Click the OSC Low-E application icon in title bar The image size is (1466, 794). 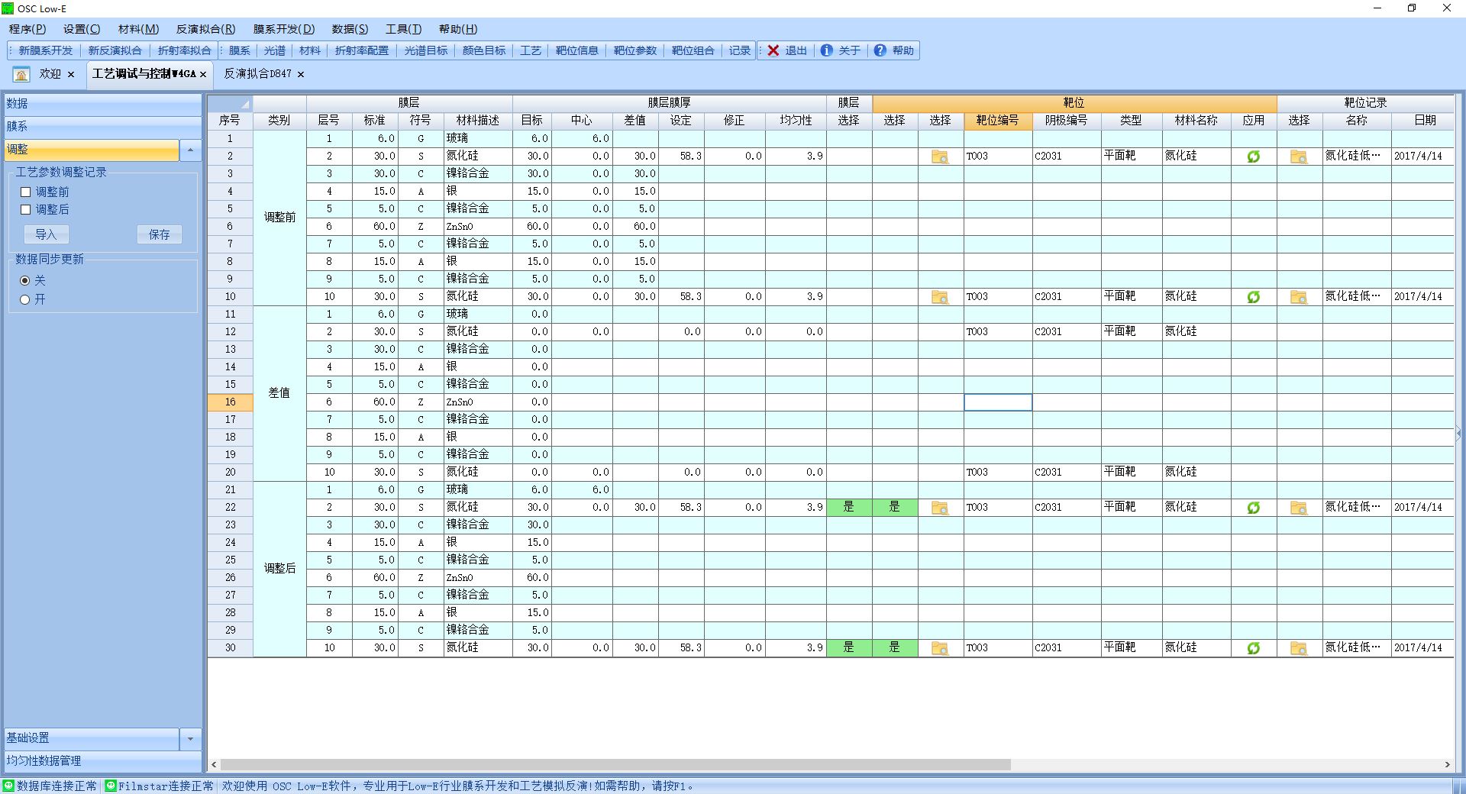coord(8,8)
